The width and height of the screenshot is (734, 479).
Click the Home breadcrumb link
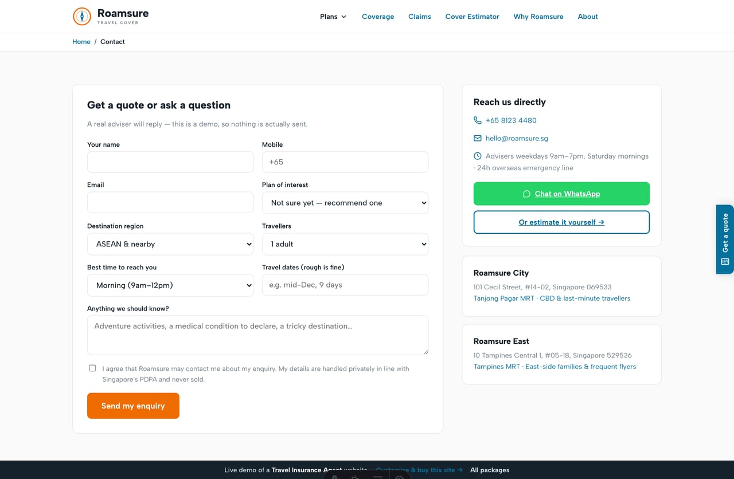(x=81, y=42)
